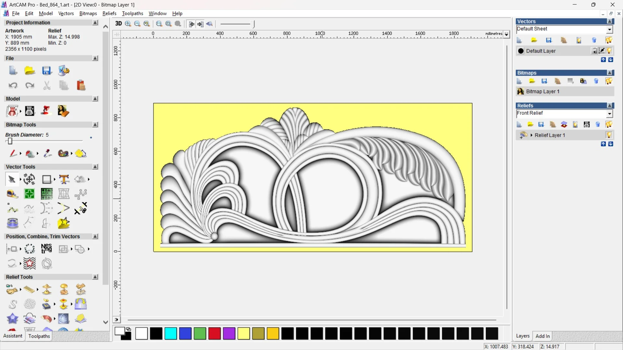
Task: Click the Undo arrow icon
Action: click(x=13, y=86)
